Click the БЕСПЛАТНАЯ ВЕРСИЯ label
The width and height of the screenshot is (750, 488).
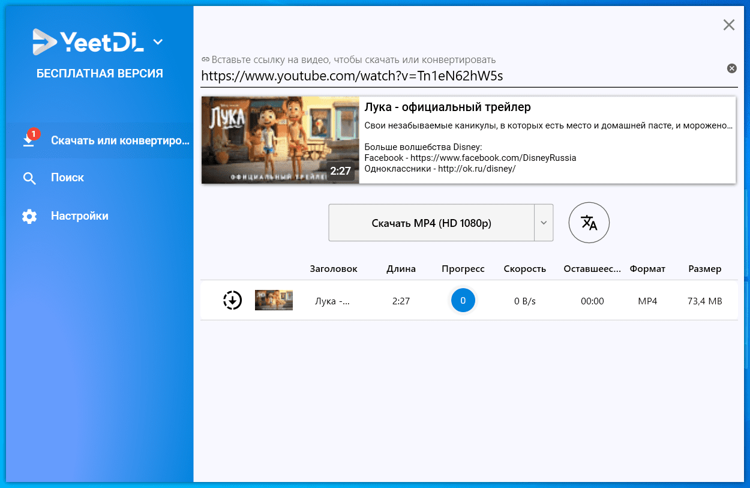[100, 74]
